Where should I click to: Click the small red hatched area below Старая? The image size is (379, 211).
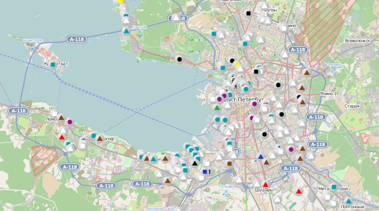click(x=365, y=138)
